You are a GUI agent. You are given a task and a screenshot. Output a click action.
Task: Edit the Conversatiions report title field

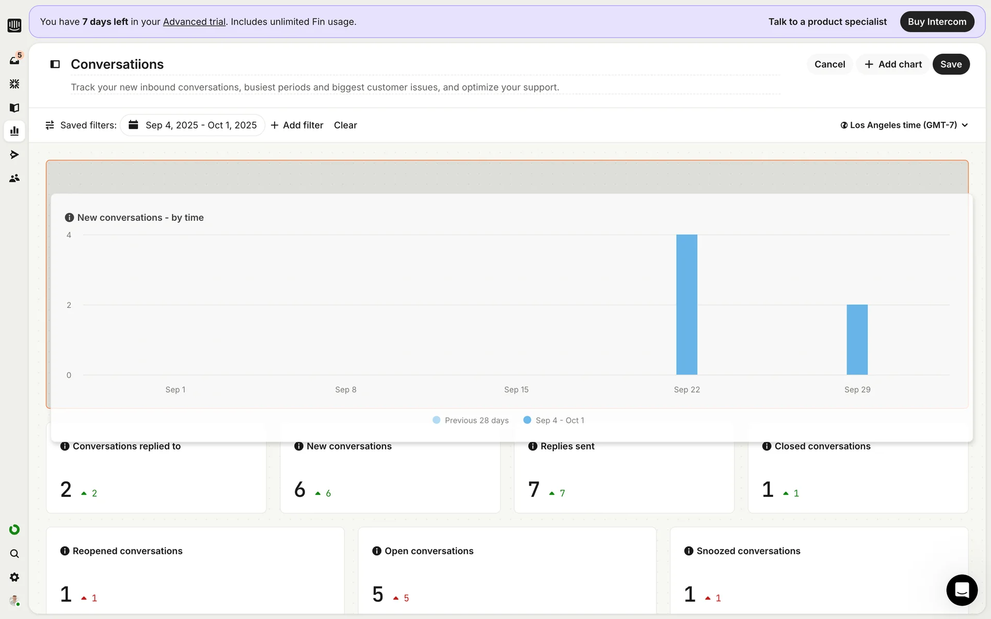pyautogui.click(x=117, y=64)
